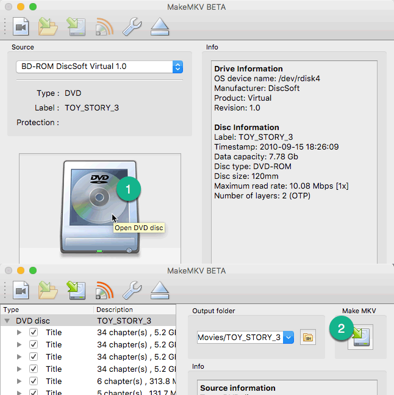This screenshot has width=394, height=395.
Task: Uncheck the 6 chapter(s) Title checkbox
Action: (34, 381)
